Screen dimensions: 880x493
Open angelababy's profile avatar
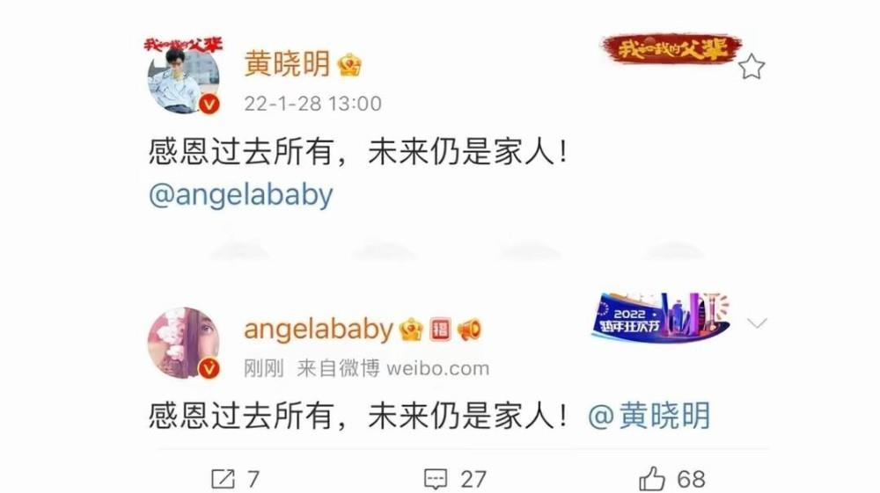click(x=184, y=343)
